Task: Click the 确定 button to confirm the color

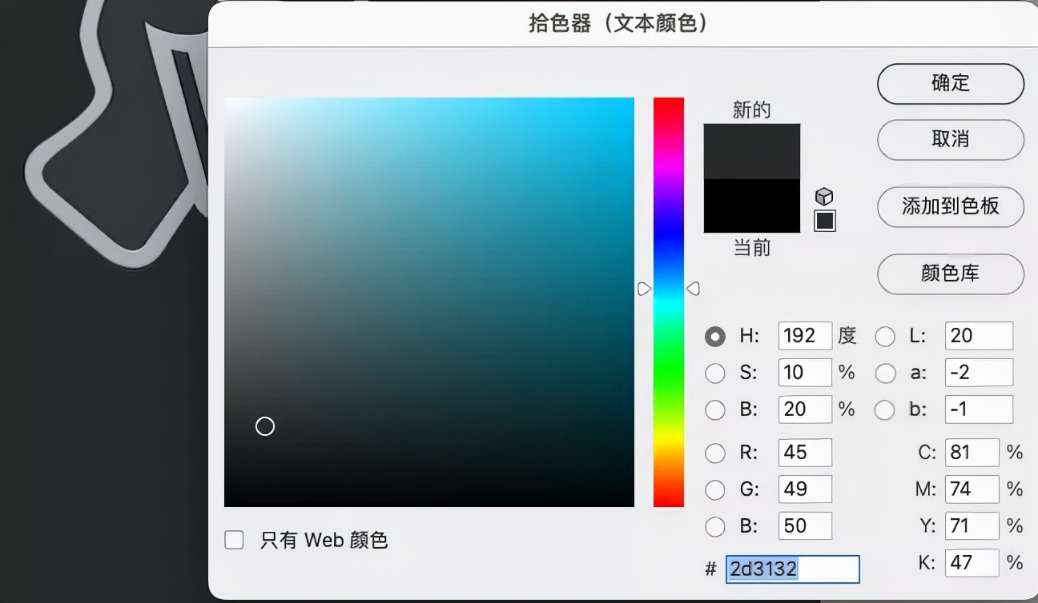Action: click(x=950, y=84)
